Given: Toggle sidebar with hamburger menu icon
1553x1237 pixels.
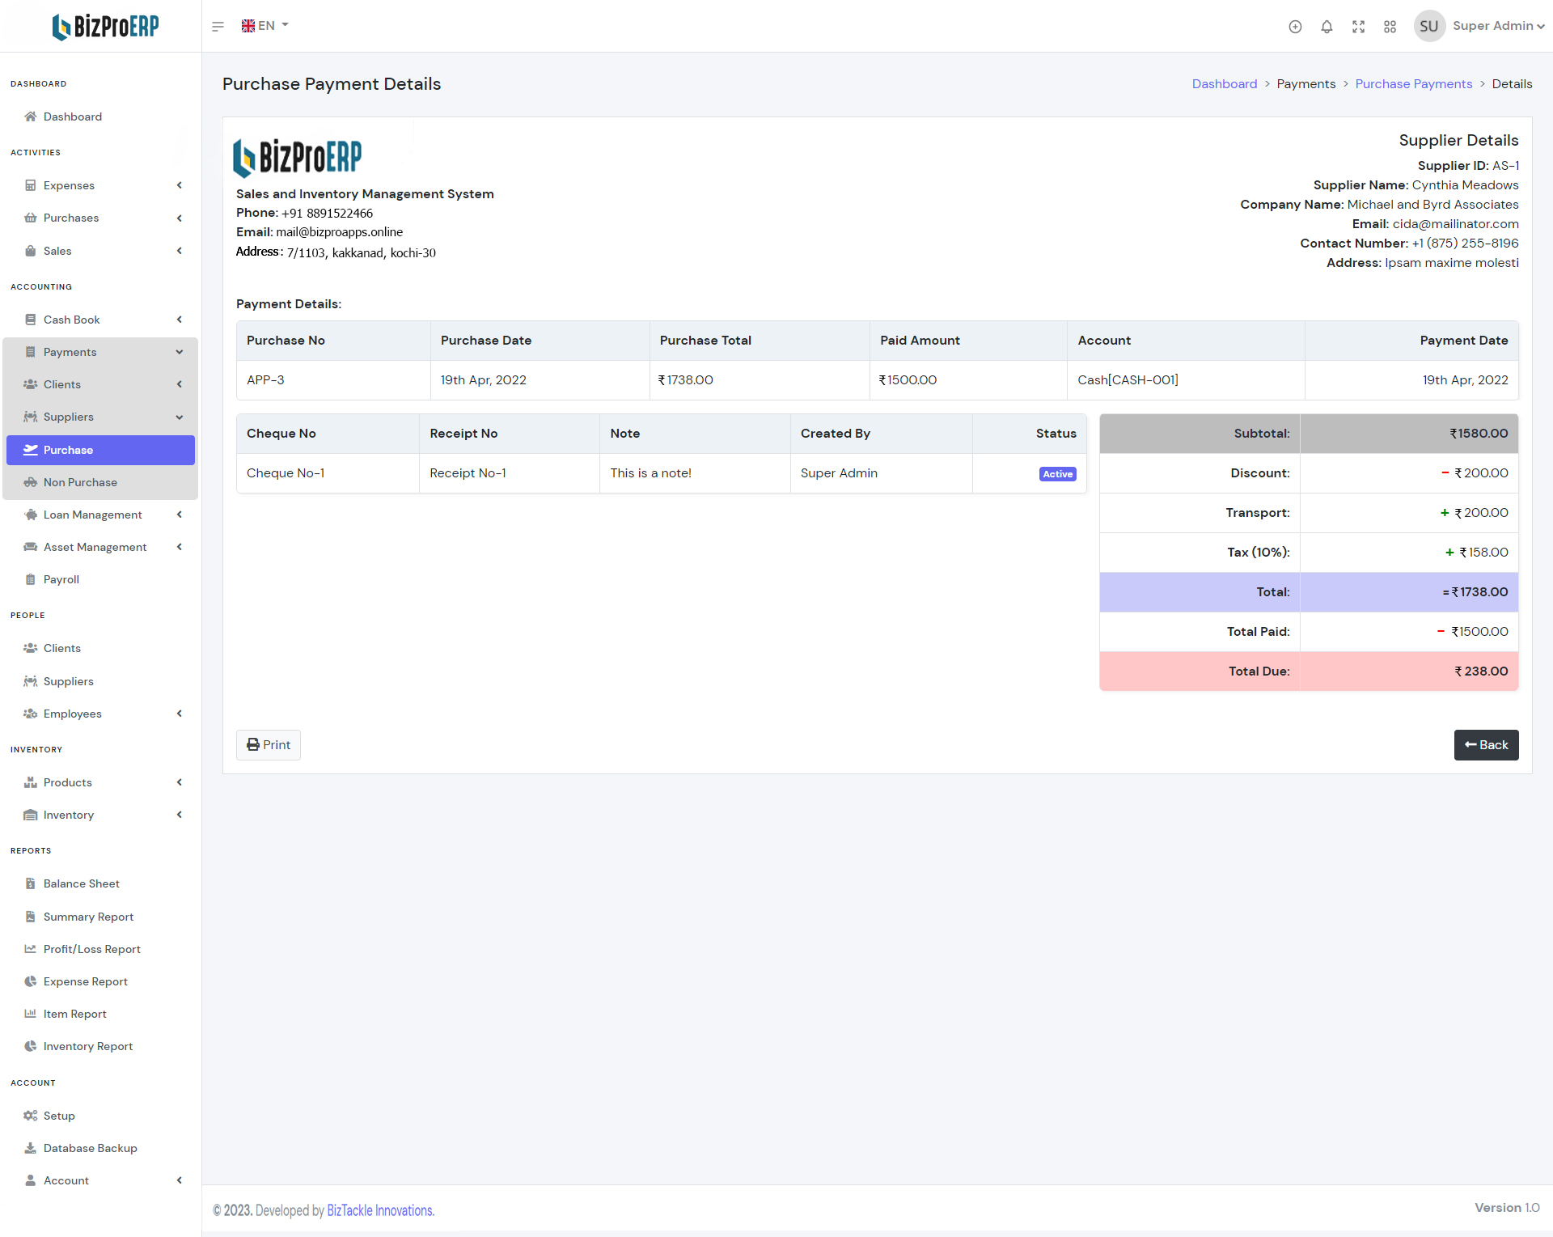Looking at the screenshot, I should [x=218, y=27].
